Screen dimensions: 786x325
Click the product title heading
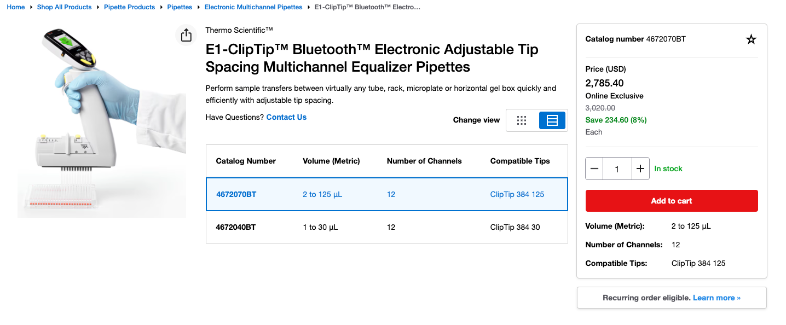372,58
